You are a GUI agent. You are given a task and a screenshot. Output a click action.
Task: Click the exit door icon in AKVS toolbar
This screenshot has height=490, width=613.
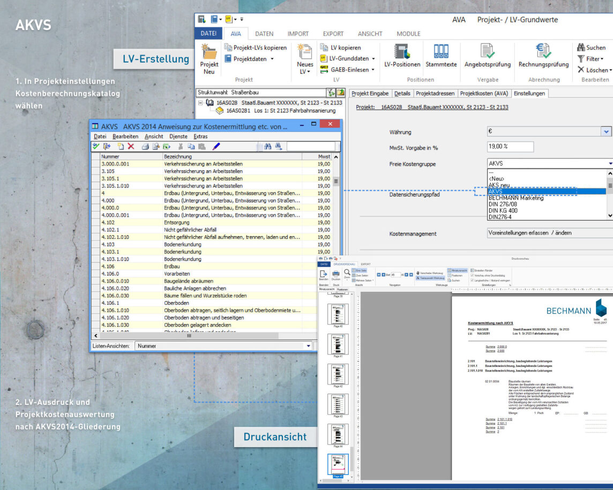click(107, 146)
